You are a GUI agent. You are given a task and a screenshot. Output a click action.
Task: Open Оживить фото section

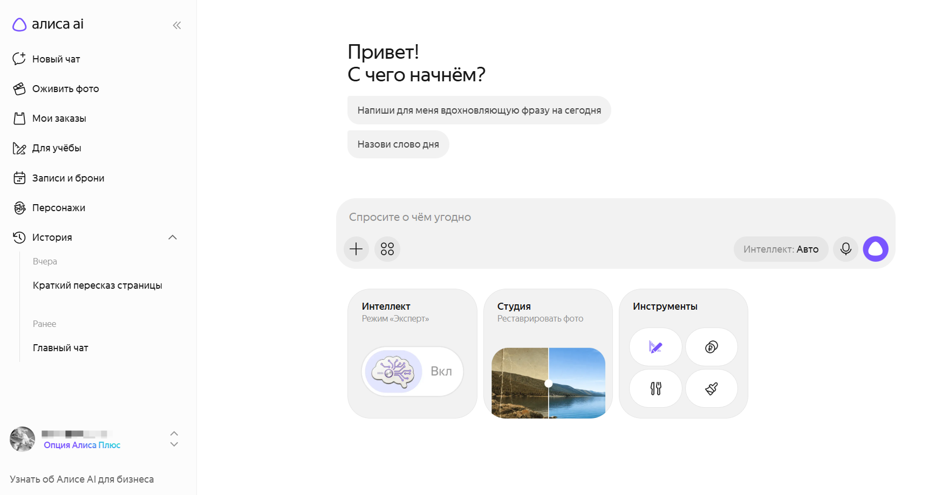[x=65, y=89]
